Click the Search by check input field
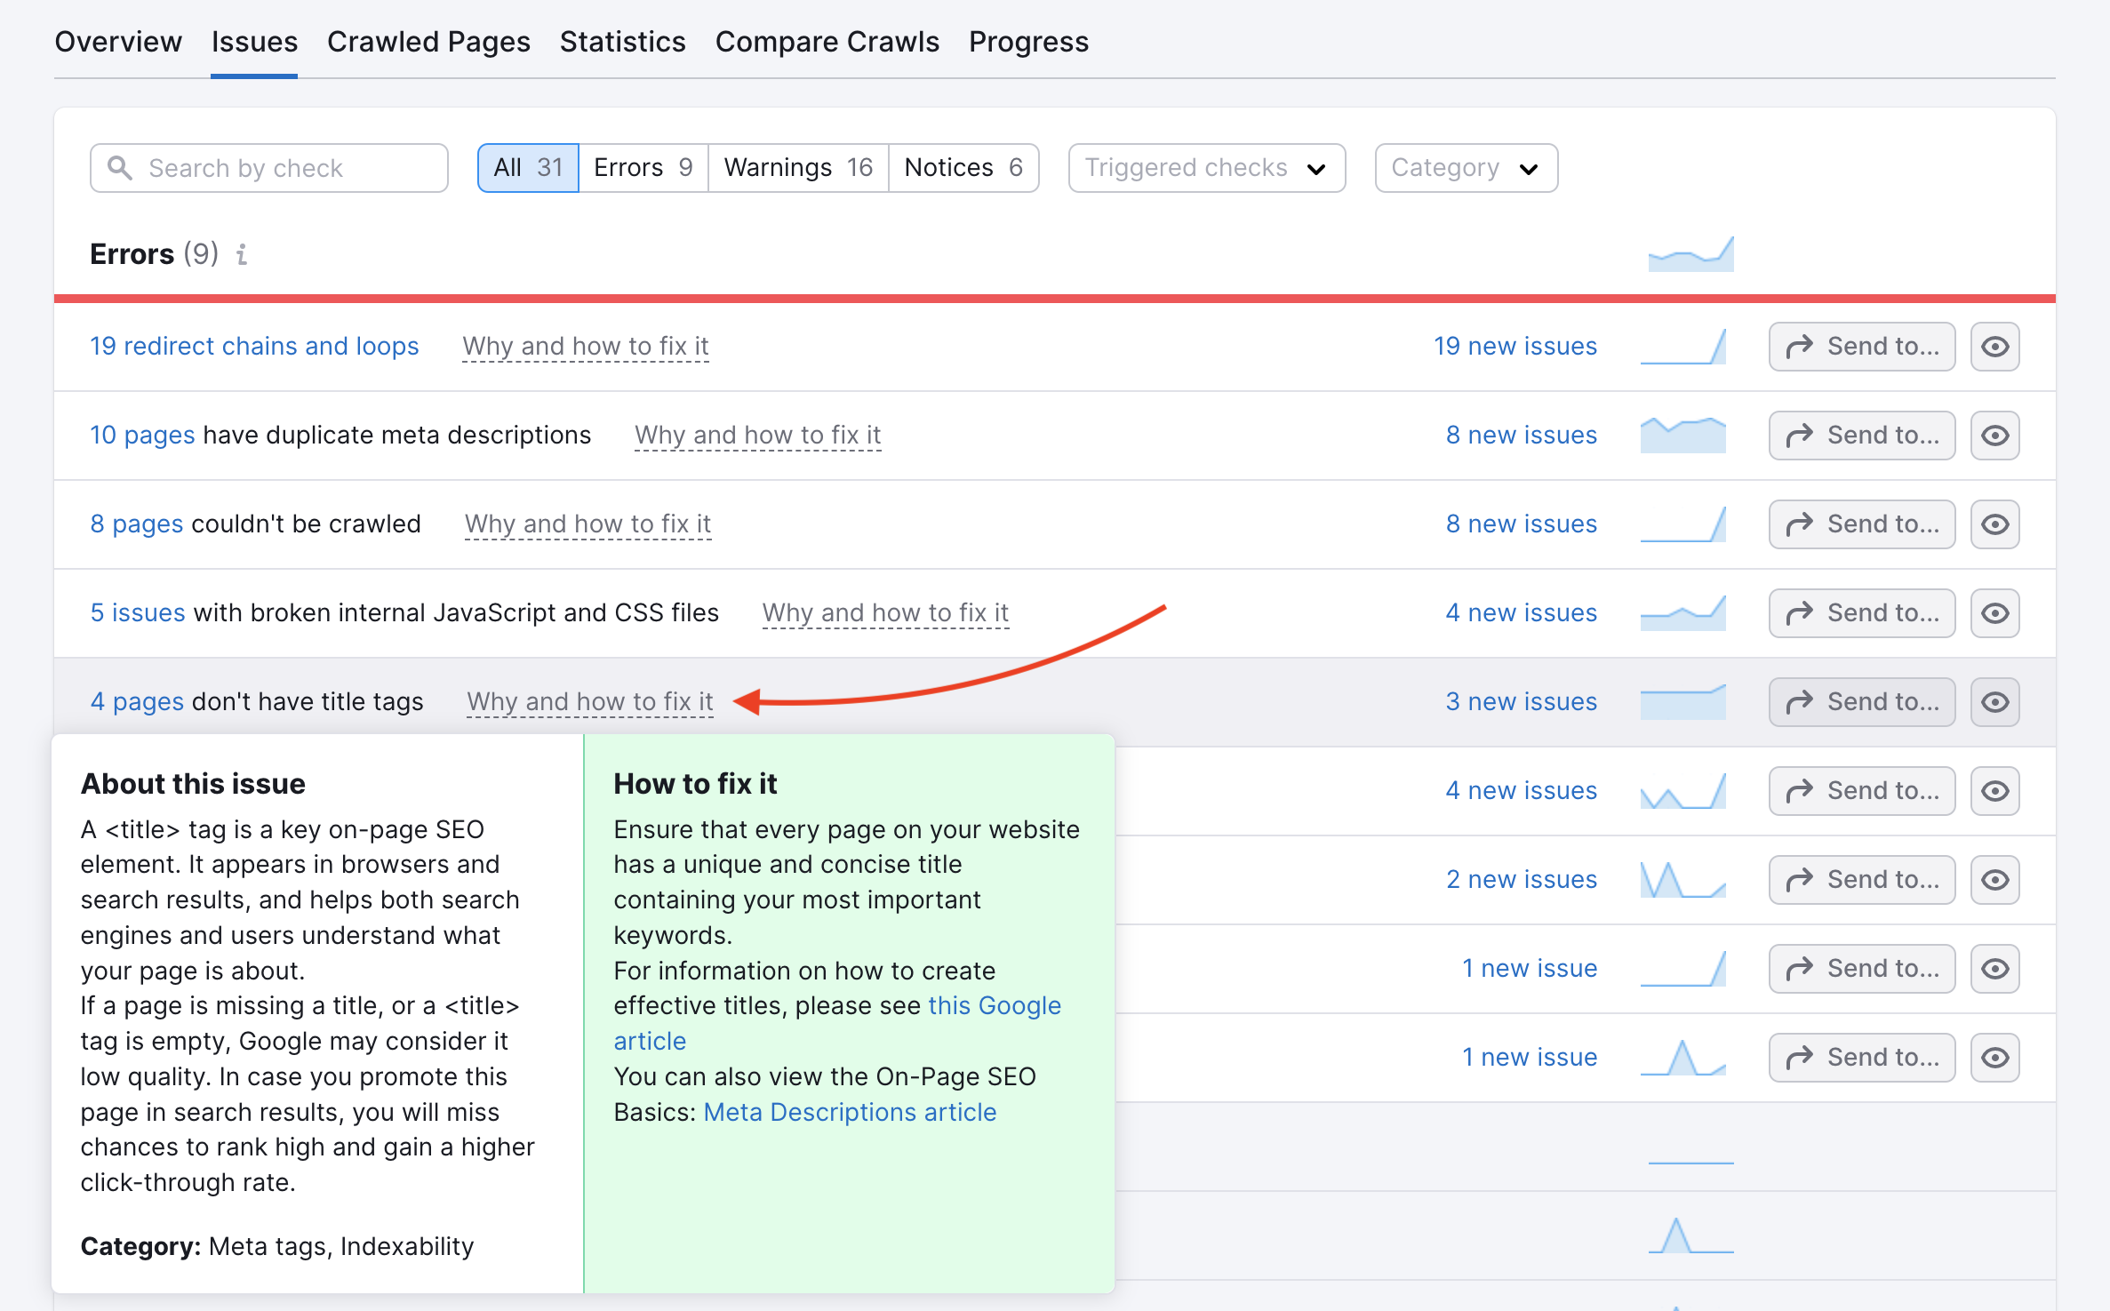Viewport: 2110px width, 1311px height. pyautogui.click(x=268, y=168)
